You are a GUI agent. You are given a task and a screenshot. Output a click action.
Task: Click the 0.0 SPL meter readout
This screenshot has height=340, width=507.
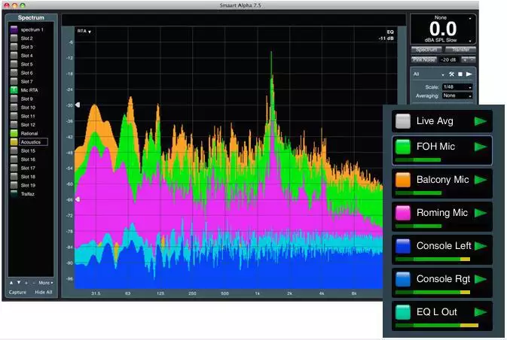click(x=443, y=29)
